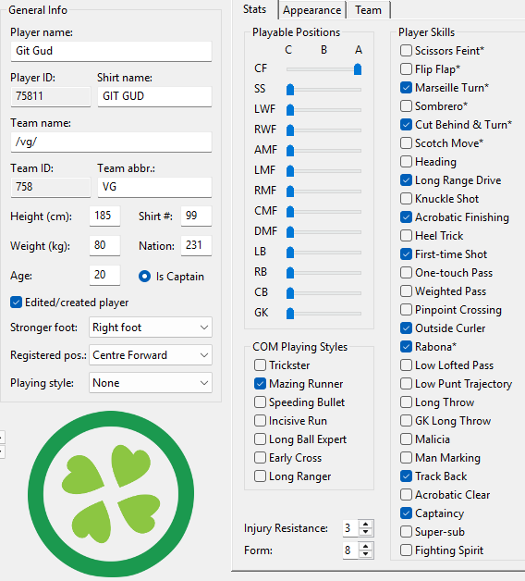Edit the Age value field
The image size is (525, 581).
click(x=104, y=276)
